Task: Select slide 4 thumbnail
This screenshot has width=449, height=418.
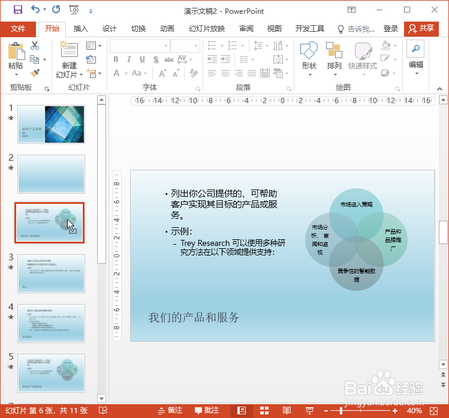Action: (x=52, y=323)
